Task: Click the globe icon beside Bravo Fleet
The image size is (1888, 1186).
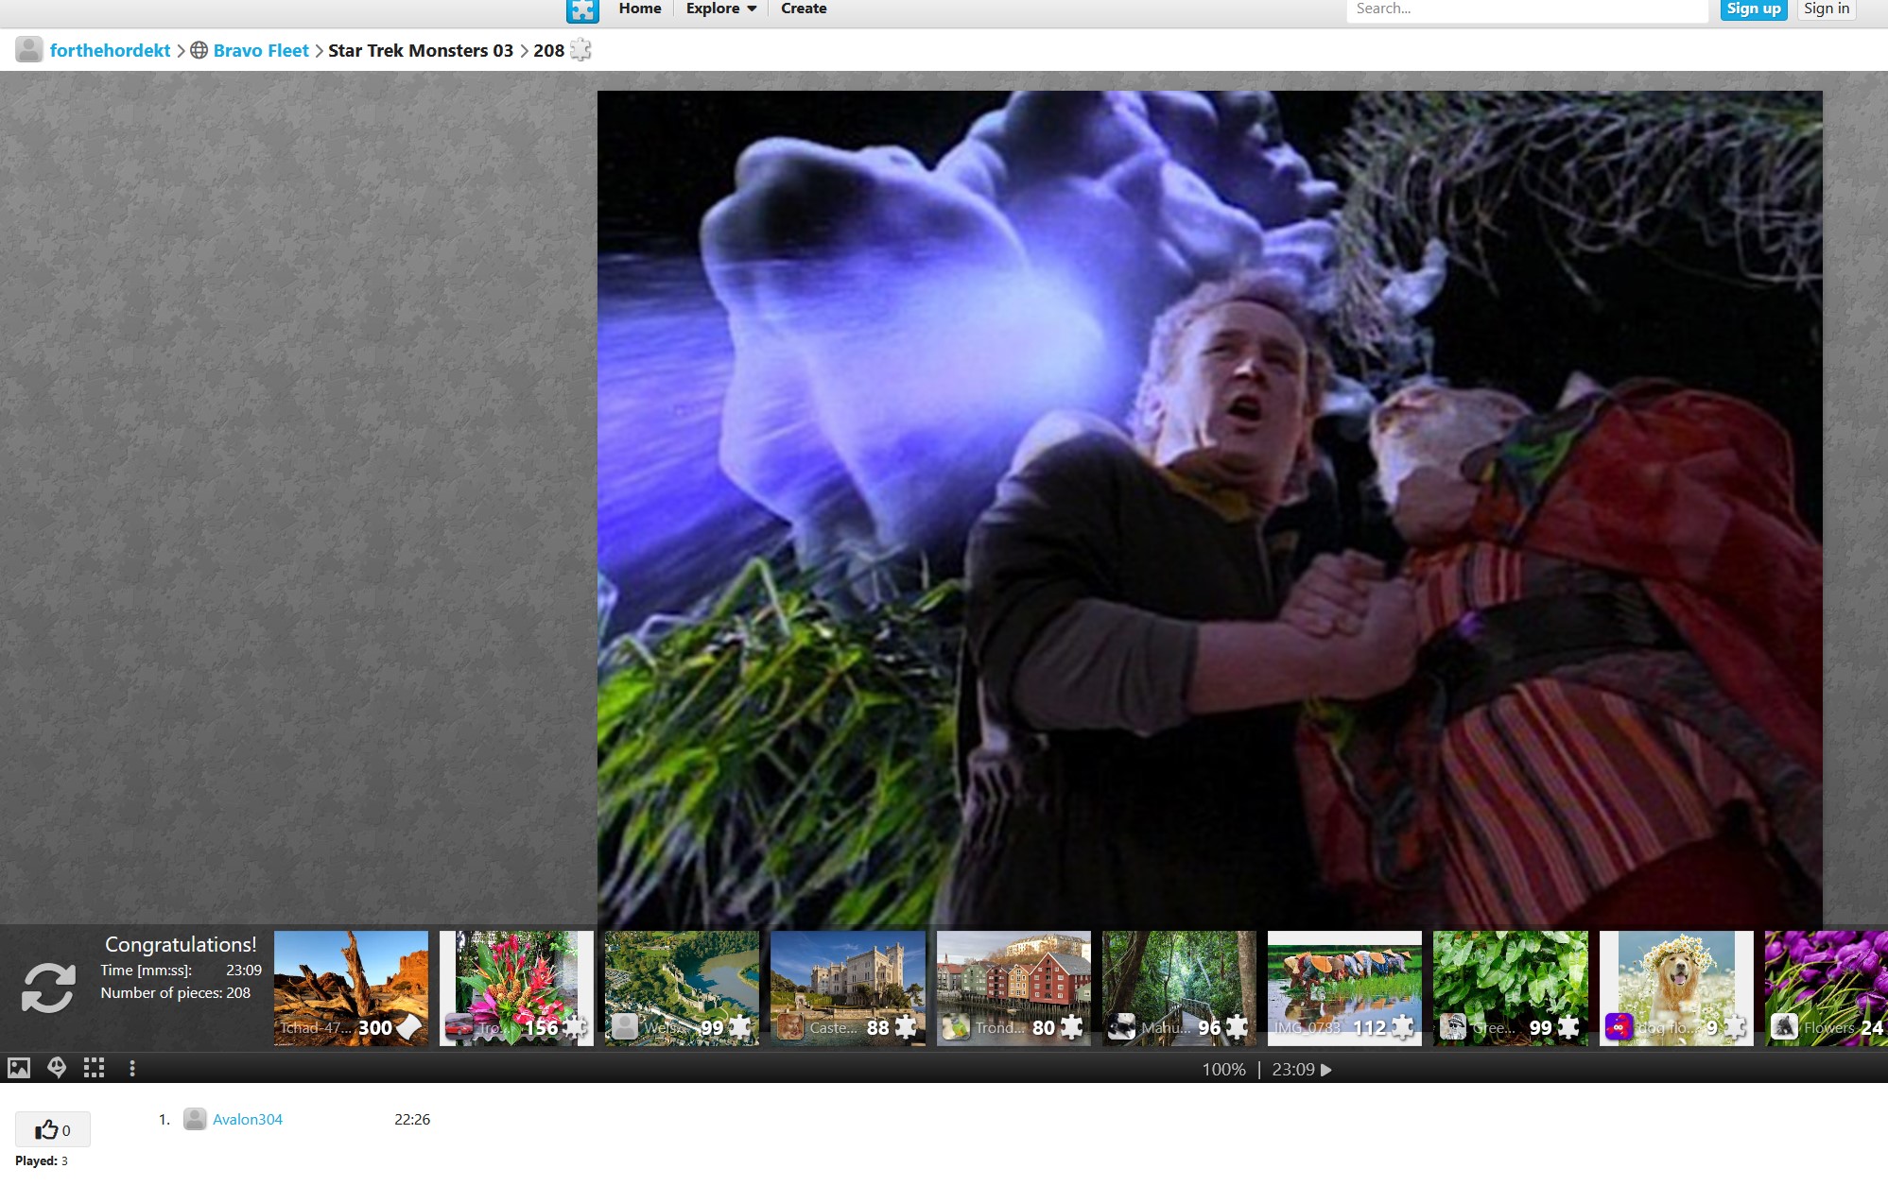Action: [x=199, y=50]
